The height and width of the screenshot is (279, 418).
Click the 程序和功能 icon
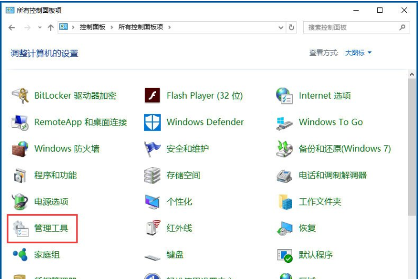coord(20,175)
